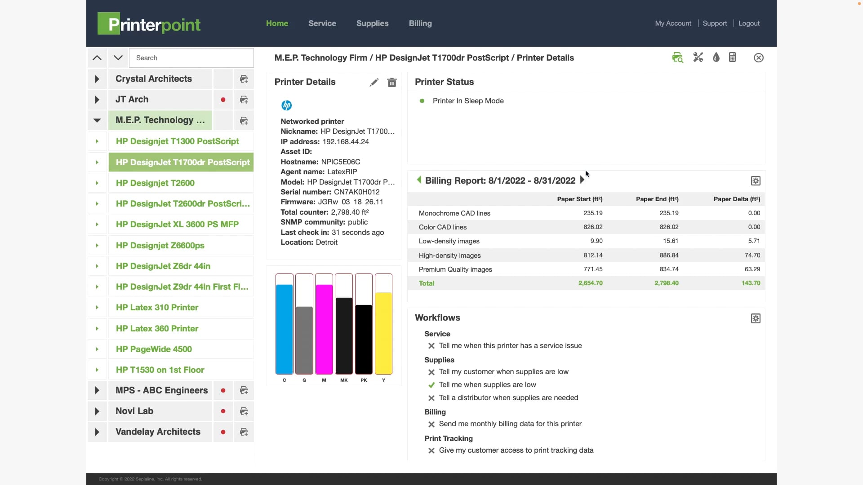Collapse the M.E.P. Technology tree node
The image size is (863, 485).
click(x=97, y=120)
